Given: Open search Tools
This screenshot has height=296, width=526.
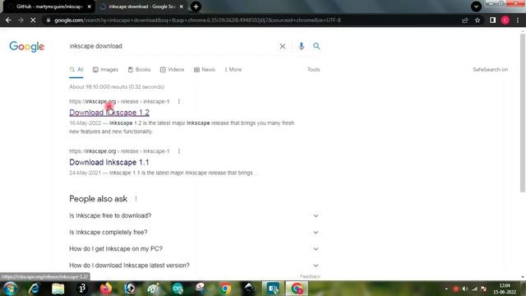Looking at the screenshot, I should 313,69.
